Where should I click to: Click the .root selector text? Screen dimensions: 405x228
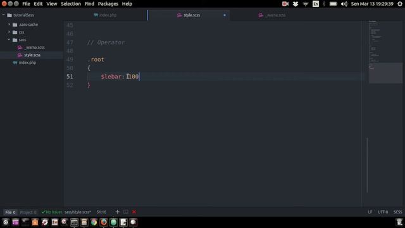(x=96, y=60)
